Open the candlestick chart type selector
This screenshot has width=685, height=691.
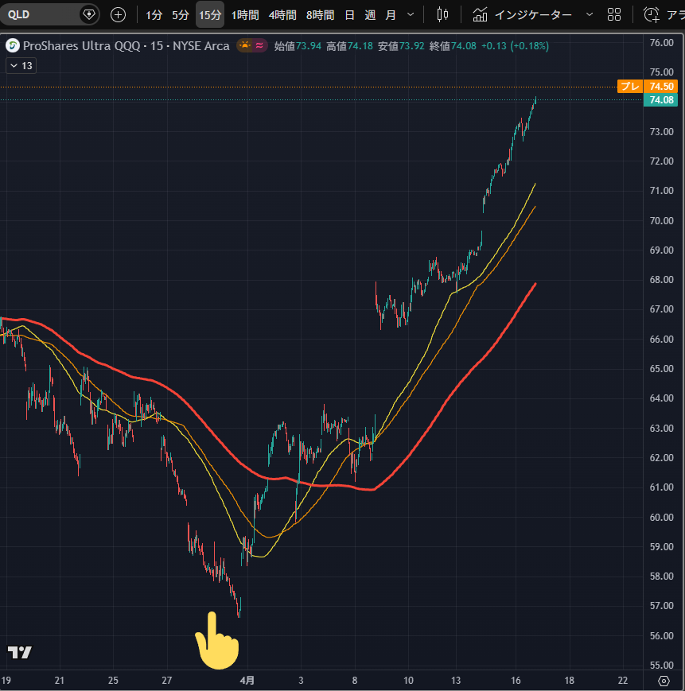coord(442,15)
